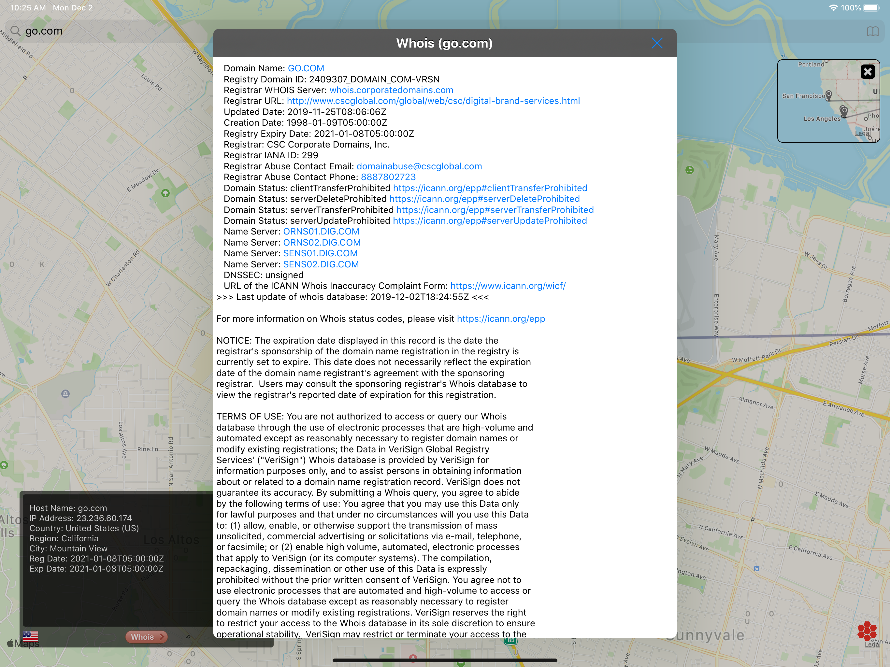Tap the green park icon near E Meadow Dr

click(x=165, y=193)
